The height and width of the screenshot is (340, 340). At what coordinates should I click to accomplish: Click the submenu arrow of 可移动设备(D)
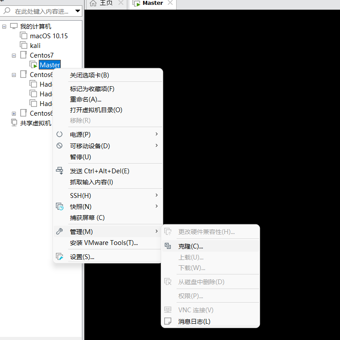[156, 145]
